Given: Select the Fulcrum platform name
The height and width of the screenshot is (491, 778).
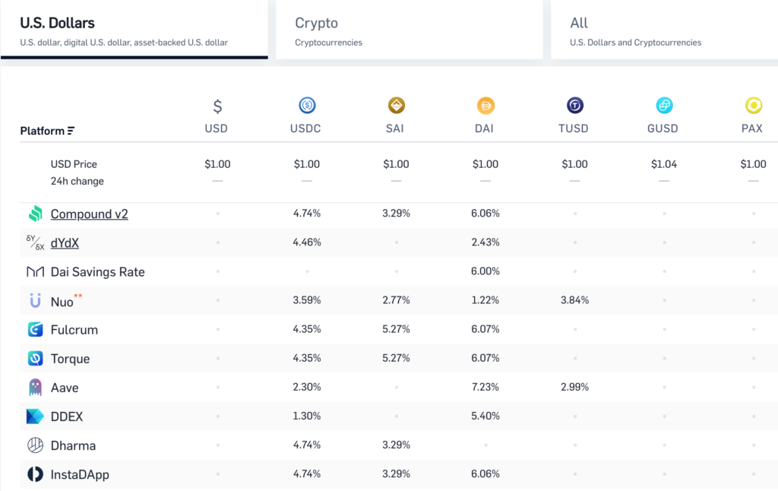Looking at the screenshot, I should (x=74, y=330).
